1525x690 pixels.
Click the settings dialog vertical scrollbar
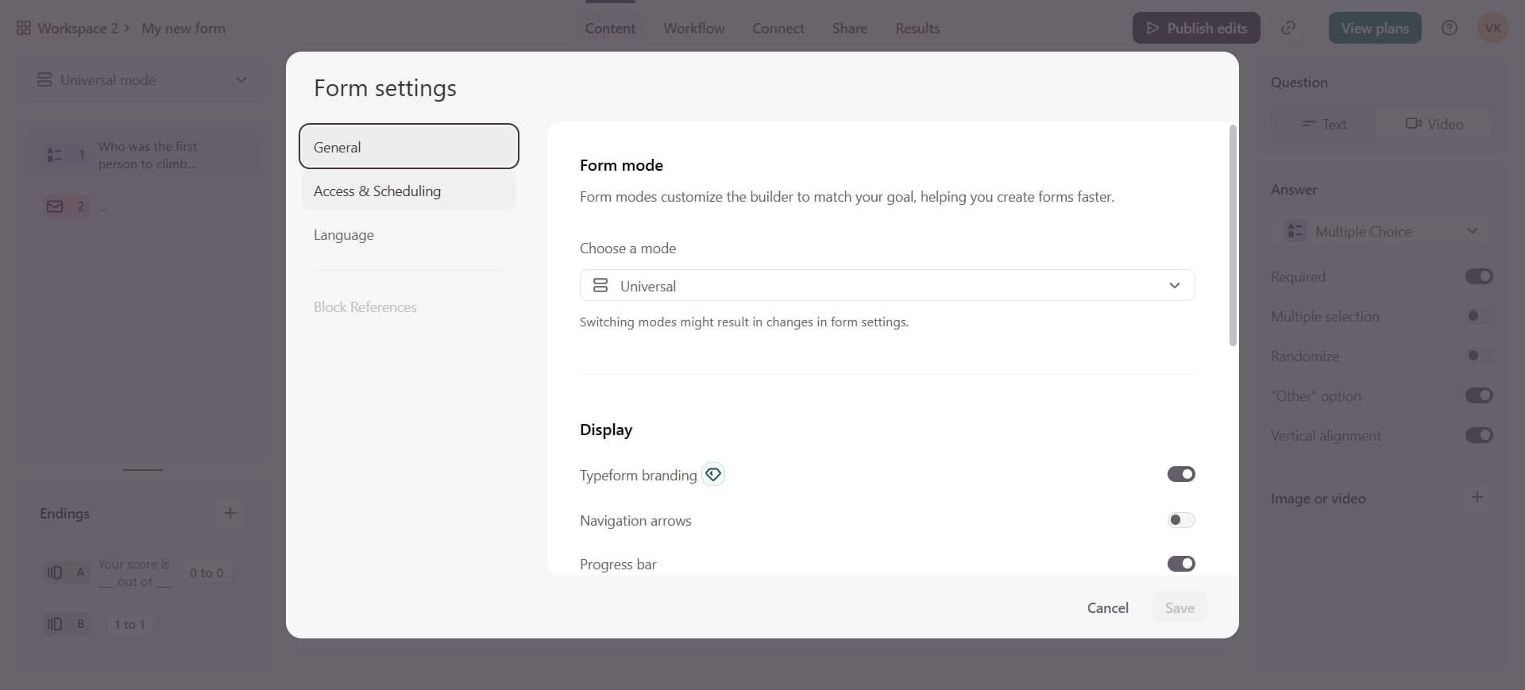point(1233,235)
